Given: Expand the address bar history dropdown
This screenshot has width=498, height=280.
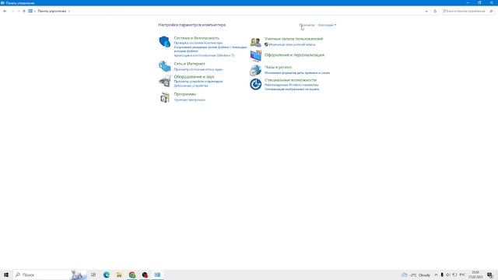Looking at the screenshot, I should (x=426, y=11).
